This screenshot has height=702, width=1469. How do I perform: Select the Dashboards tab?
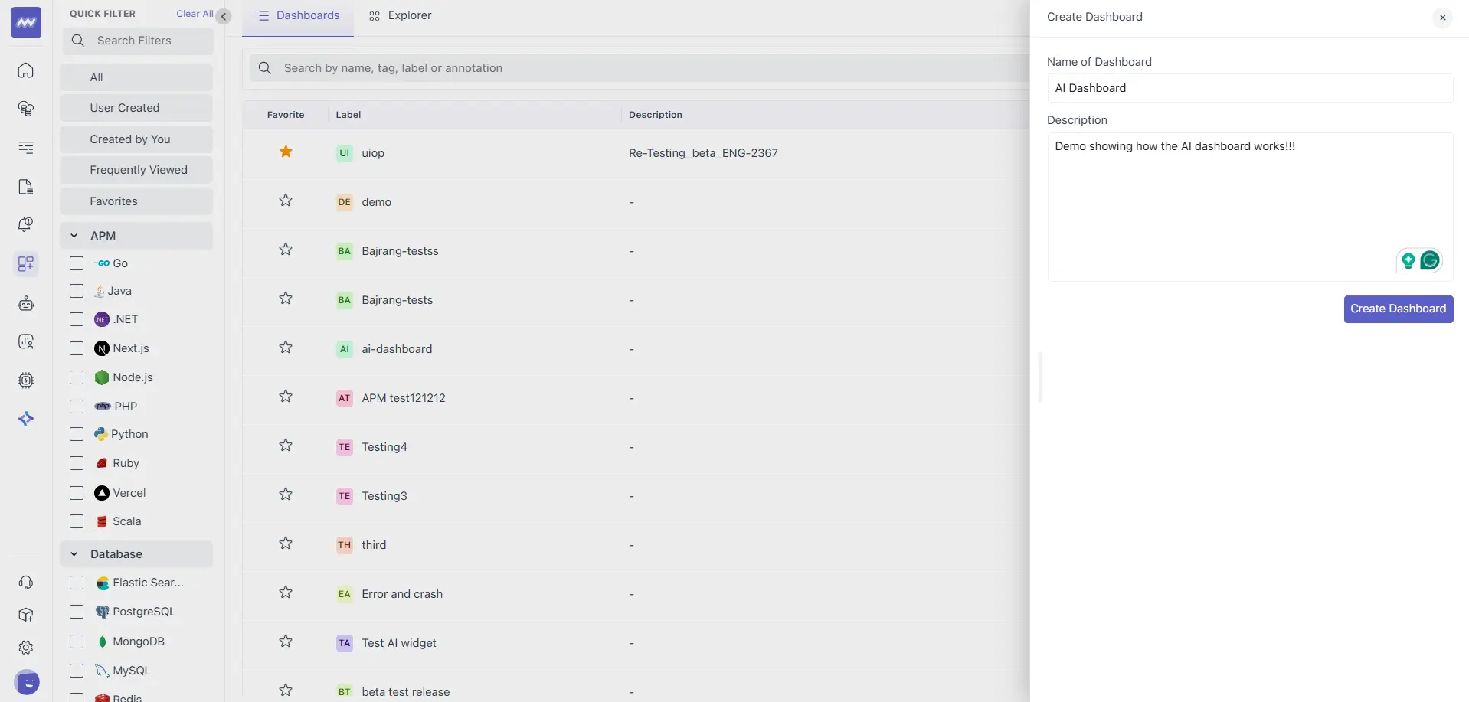tap(298, 16)
